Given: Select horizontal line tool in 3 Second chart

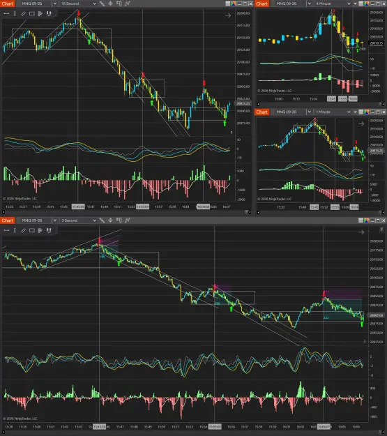Looking at the screenshot, I should point(6,230).
